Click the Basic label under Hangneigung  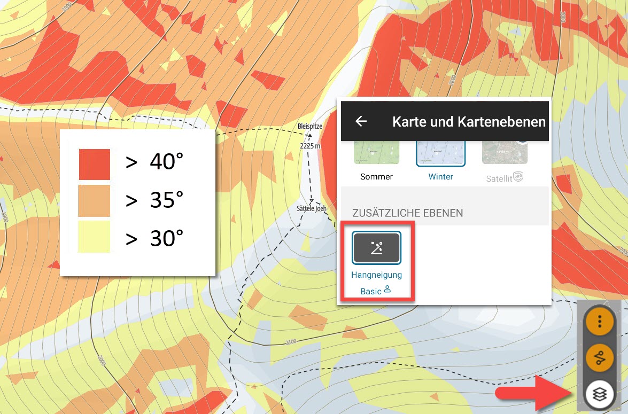coord(371,292)
